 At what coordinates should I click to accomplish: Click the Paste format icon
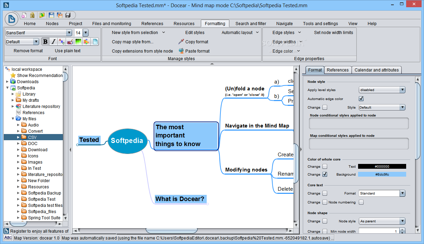point(181,51)
